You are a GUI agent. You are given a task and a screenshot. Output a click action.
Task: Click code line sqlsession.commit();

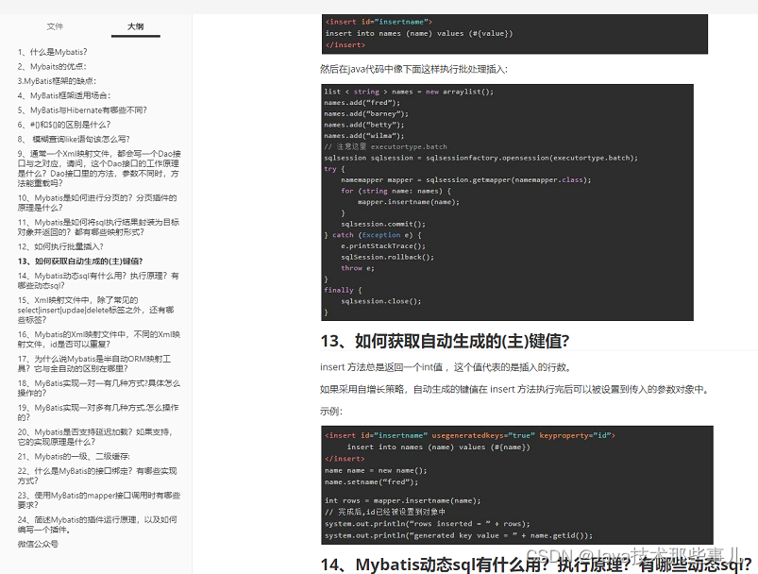383,224
